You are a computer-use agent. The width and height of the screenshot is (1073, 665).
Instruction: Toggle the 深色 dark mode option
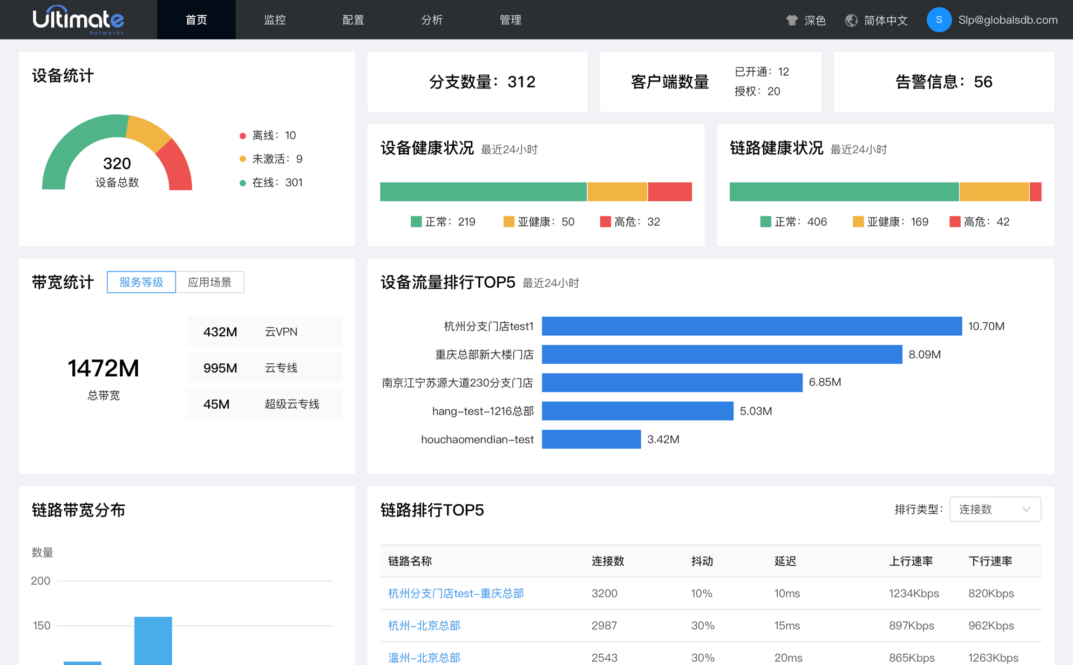814,21
